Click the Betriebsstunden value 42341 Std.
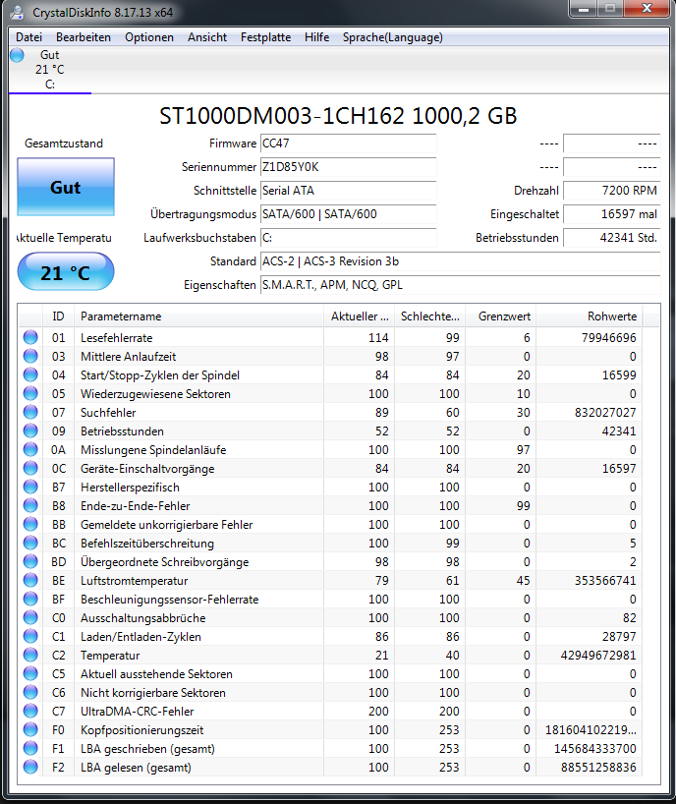This screenshot has width=676, height=804. pyautogui.click(x=611, y=238)
